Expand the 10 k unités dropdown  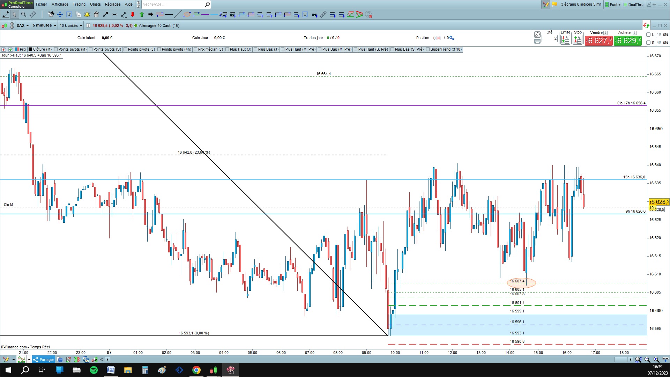click(x=71, y=25)
